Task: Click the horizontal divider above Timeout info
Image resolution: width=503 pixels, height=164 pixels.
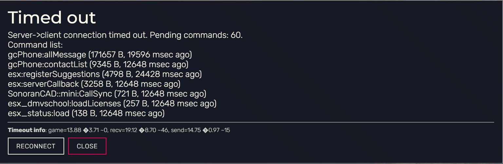Action: click(x=251, y=122)
